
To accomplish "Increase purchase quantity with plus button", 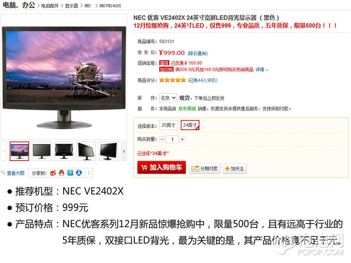I will [183, 139].
